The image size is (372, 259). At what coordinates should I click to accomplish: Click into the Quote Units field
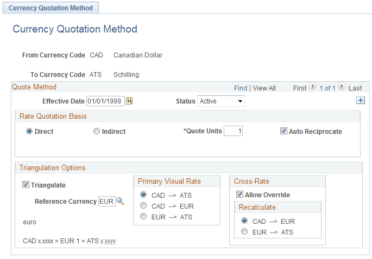(233, 131)
